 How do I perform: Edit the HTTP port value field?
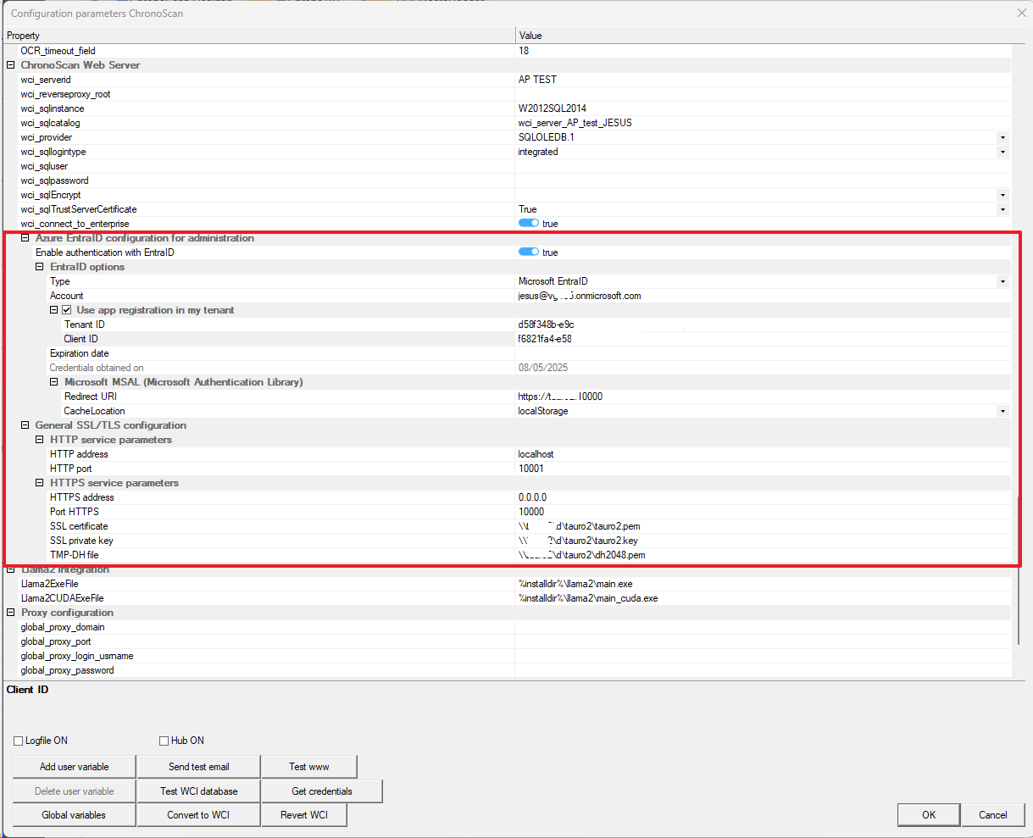click(x=763, y=469)
